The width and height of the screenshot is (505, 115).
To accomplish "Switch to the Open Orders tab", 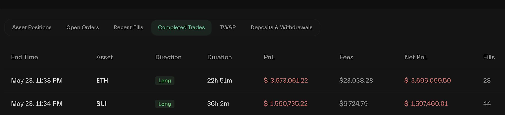I will (x=83, y=27).
